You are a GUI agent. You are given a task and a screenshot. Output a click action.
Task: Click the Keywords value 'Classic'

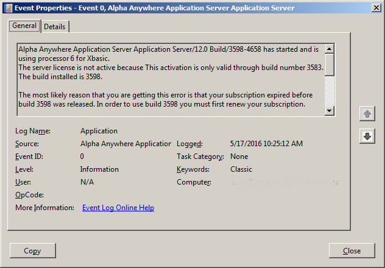[x=241, y=169]
